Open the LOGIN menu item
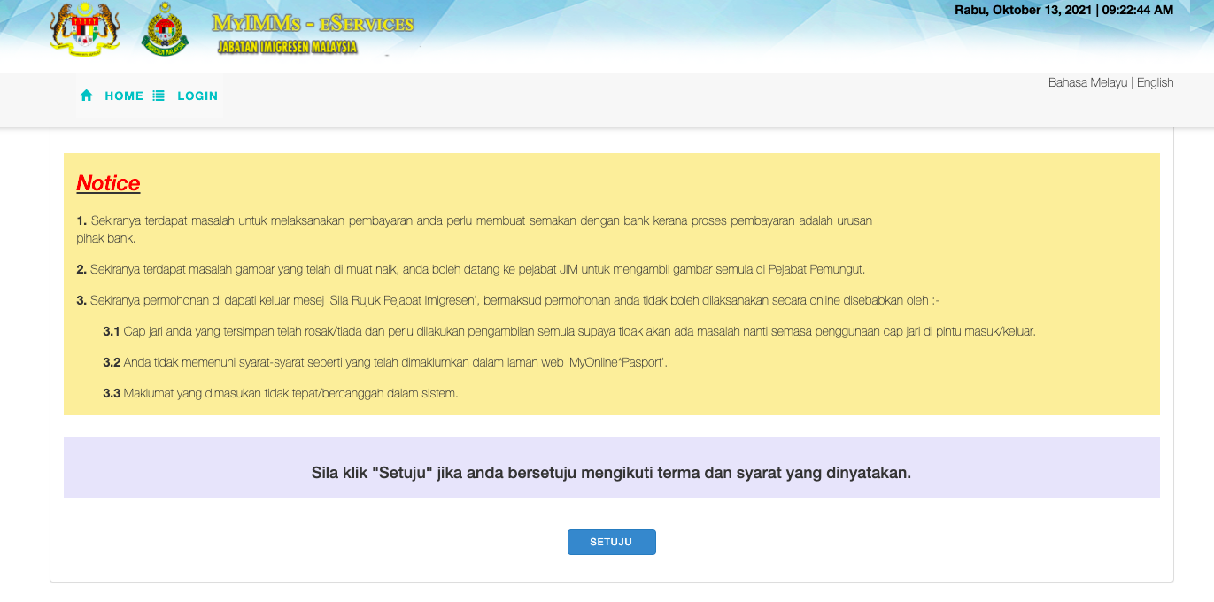 [x=197, y=95]
